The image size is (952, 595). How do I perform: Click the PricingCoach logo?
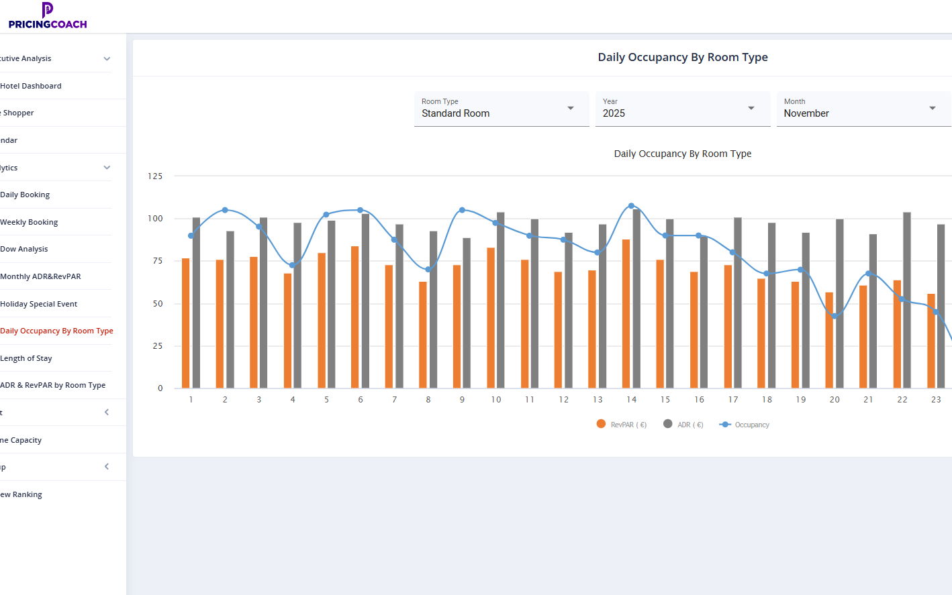tap(47, 16)
